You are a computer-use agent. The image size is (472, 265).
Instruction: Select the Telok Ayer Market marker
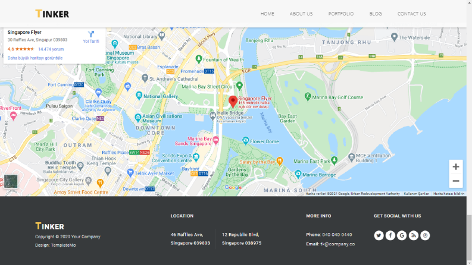[130, 172]
